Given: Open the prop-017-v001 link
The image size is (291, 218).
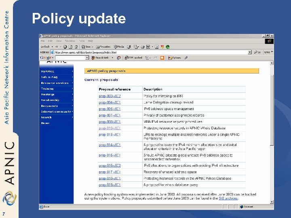Looking at the screenshot, I should [110, 172].
